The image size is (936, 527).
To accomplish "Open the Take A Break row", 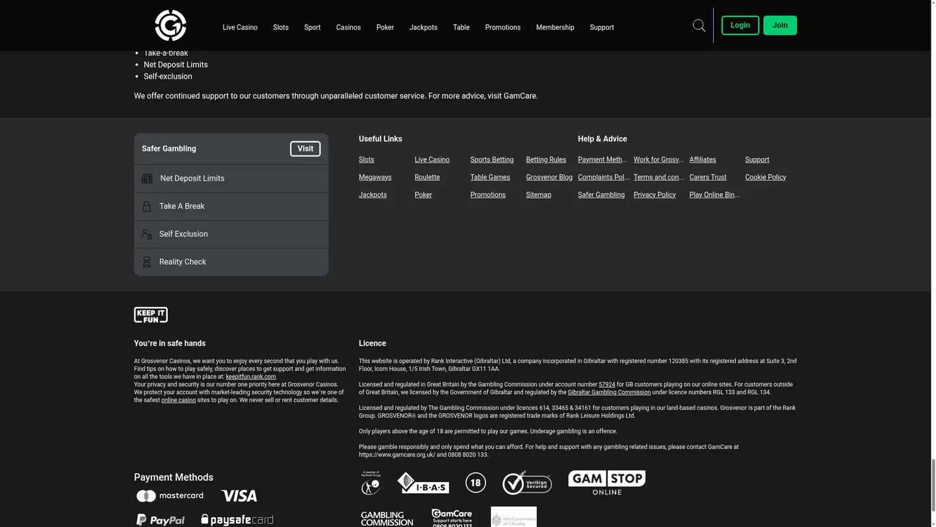I will [231, 206].
